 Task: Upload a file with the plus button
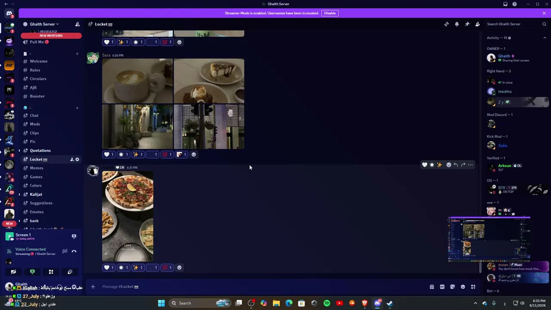click(x=93, y=287)
